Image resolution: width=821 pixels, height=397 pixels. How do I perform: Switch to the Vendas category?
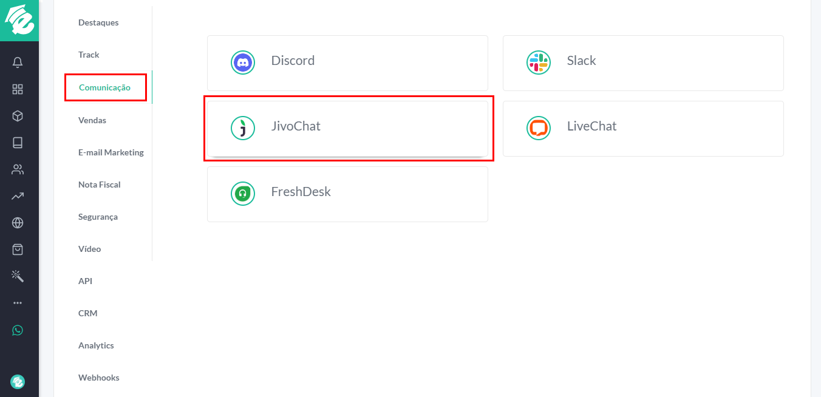click(92, 120)
